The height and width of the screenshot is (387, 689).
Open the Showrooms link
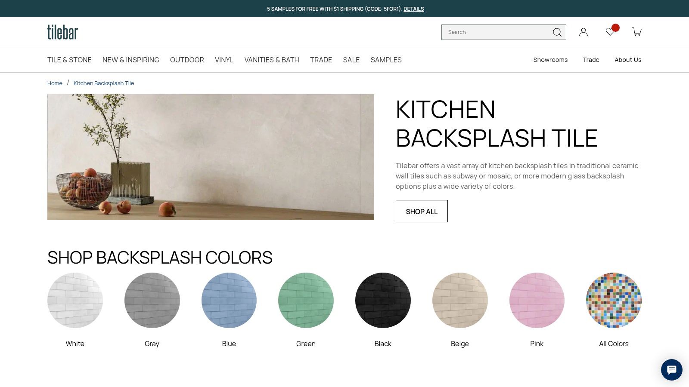550,60
